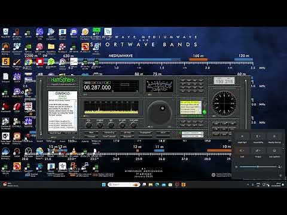Screen dimensions: 287x215
Task: Click the profile panel's vertical scrollbar
Action: (x=75, y=115)
